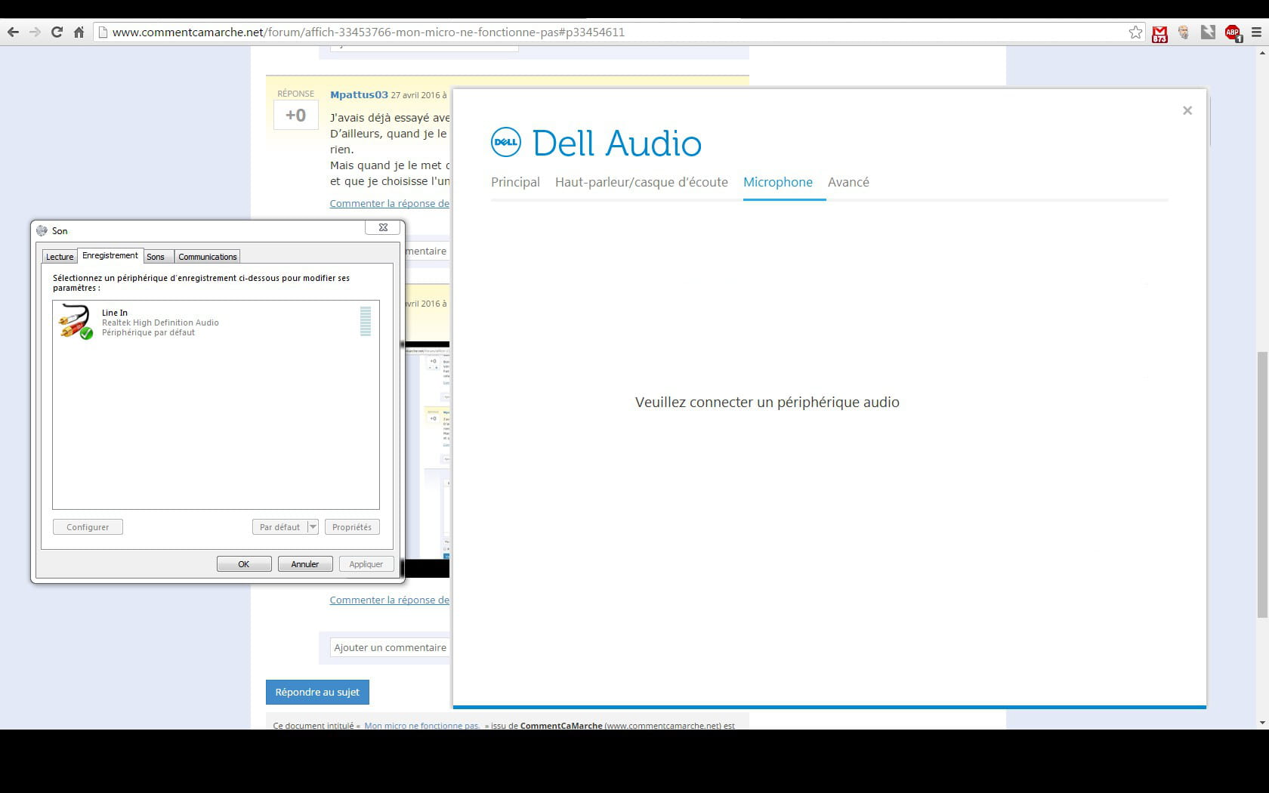
Task: Expand the Par défaut dropdown arrow
Action: coord(313,527)
